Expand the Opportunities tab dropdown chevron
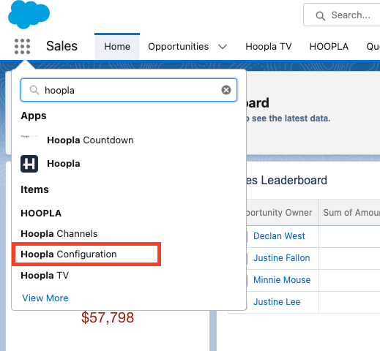380x351 pixels. coord(223,47)
